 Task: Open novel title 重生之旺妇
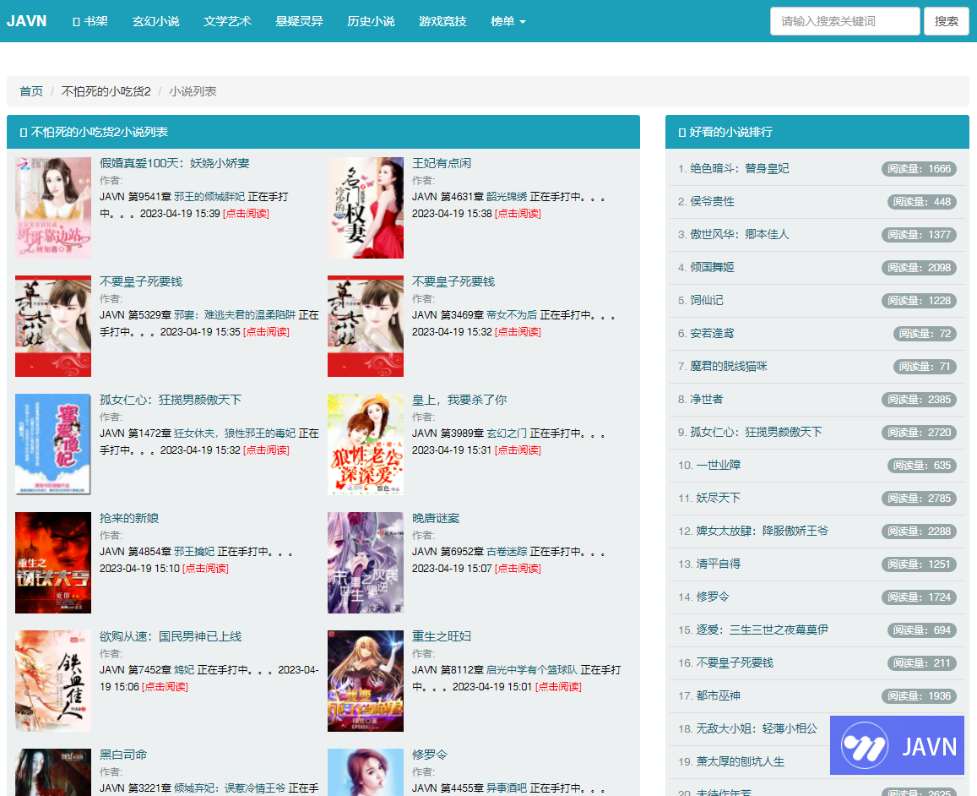coord(441,636)
